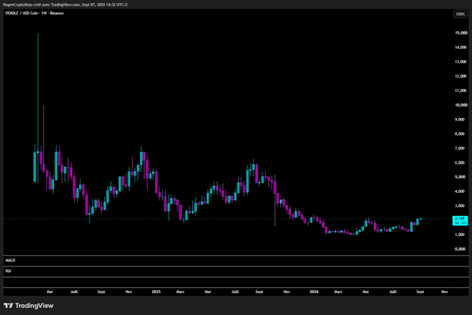472x315 pixels.
Task: Click the TradingView wordmark text
Action: click(x=34, y=306)
